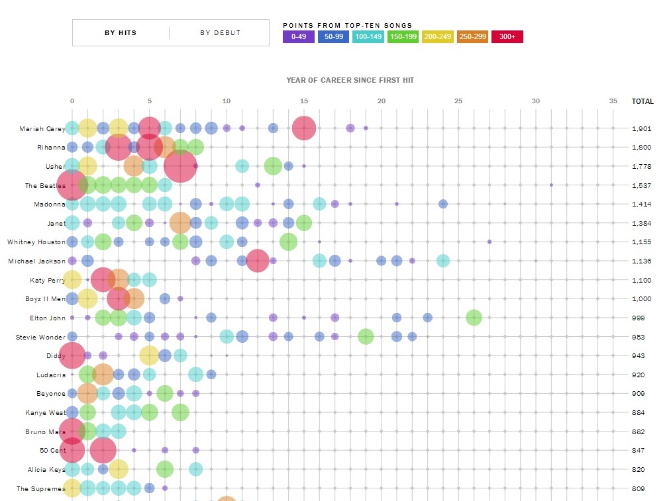The width and height of the screenshot is (671, 501).
Task: Click Michael Jackson's teal bubble at year 24
Action: pyautogui.click(x=443, y=261)
